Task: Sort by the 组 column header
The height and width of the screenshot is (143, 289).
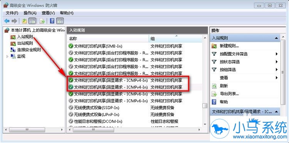Action: coord(175,38)
